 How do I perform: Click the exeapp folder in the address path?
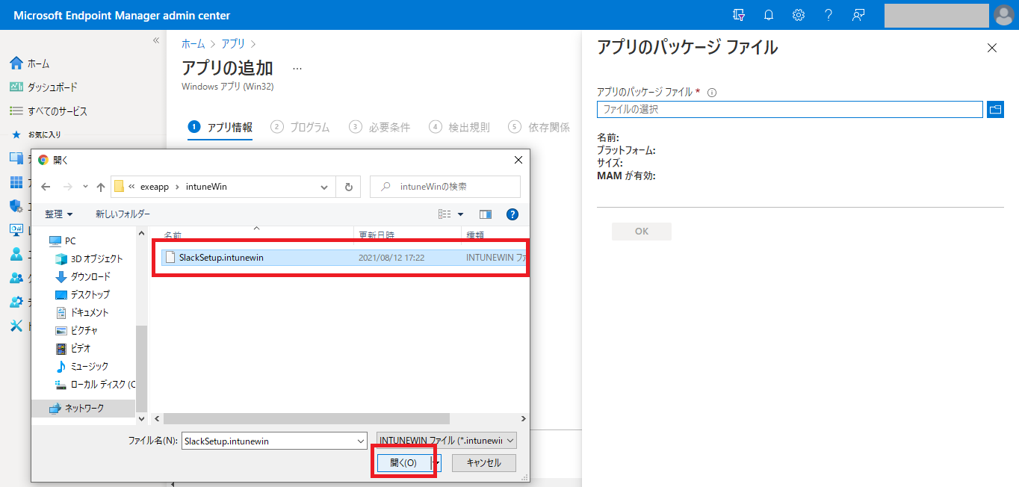click(x=155, y=187)
